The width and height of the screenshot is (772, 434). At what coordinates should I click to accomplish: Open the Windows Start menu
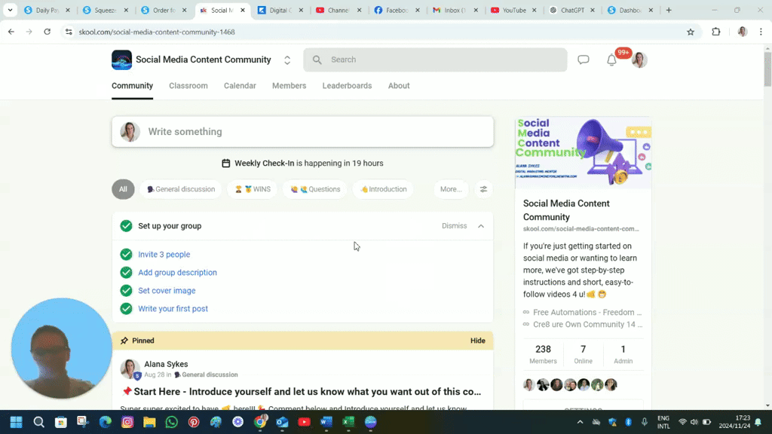pyautogui.click(x=17, y=422)
